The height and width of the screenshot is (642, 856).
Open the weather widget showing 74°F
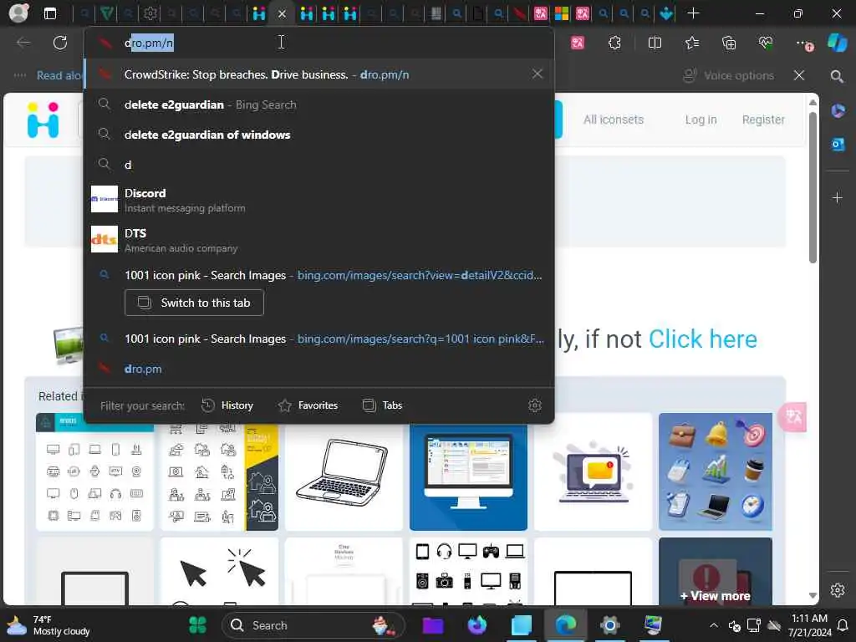tap(48, 625)
